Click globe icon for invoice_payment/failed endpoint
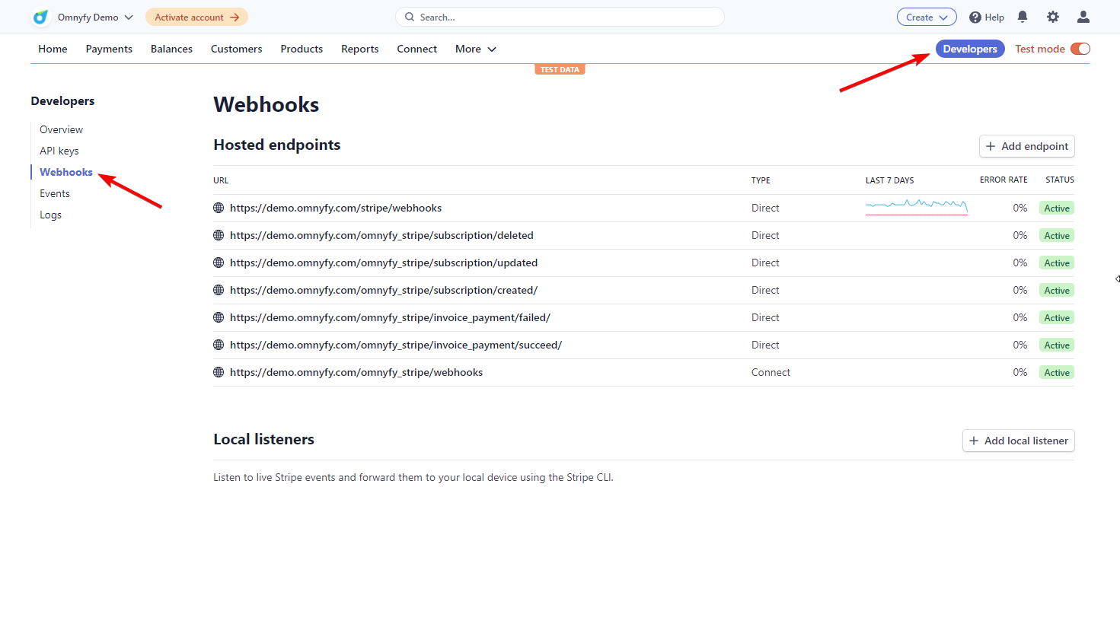This screenshot has height=627, width=1120. point(219,317)
